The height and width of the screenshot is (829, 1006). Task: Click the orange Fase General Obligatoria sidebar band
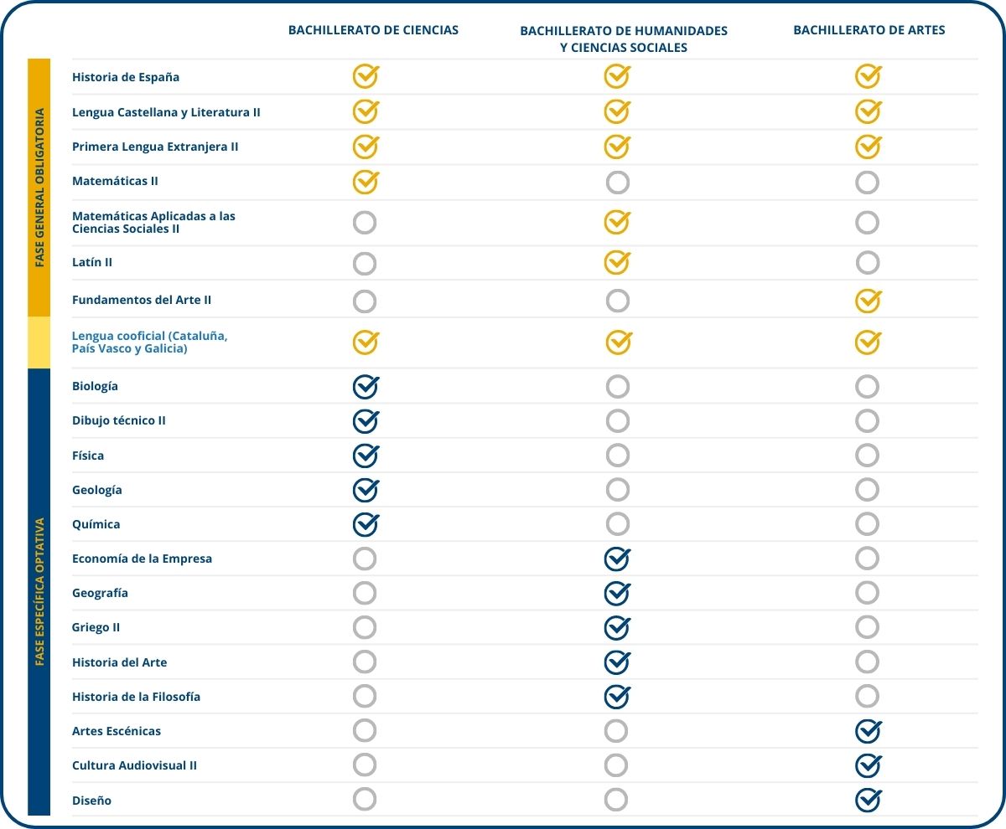pos(39,188)
